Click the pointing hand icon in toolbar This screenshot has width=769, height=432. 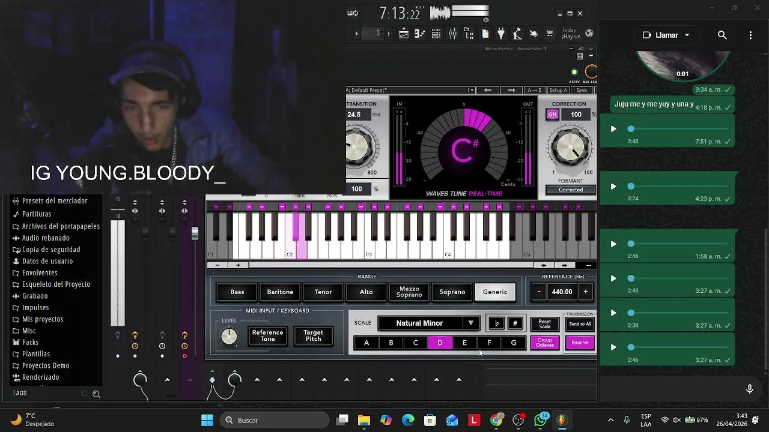point(533,34)
